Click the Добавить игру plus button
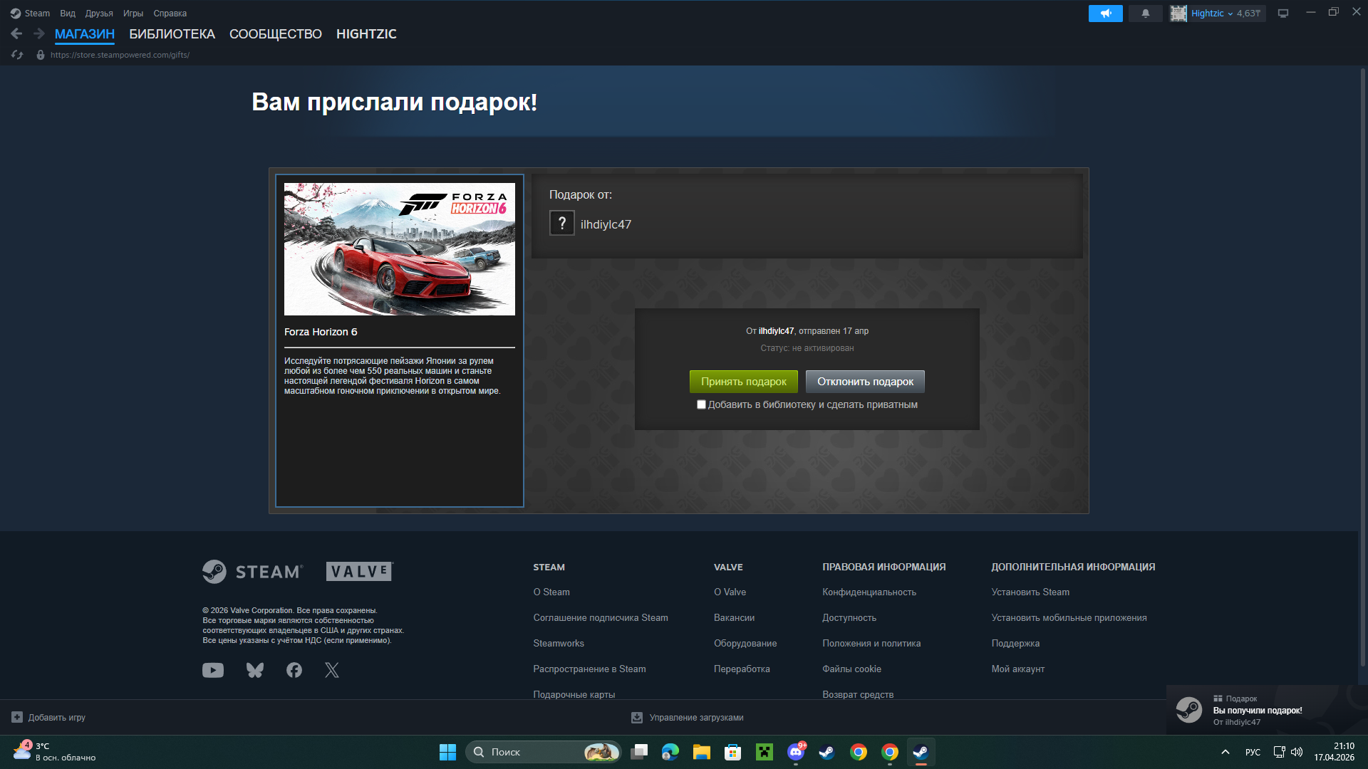The height and width of the screenshot is (769, 1368). [17, 717]
